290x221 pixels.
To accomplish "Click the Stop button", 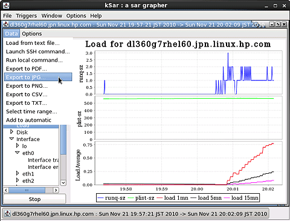I will (x=34, y=199).
